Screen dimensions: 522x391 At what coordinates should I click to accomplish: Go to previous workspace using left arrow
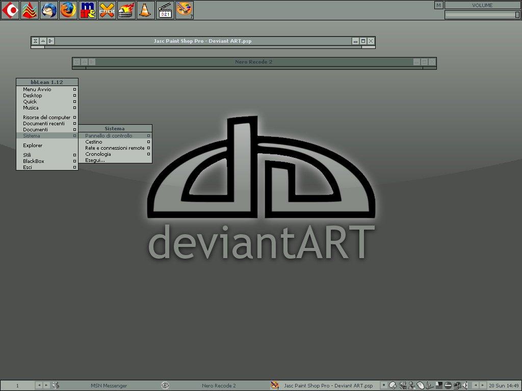tap(39, 385)
